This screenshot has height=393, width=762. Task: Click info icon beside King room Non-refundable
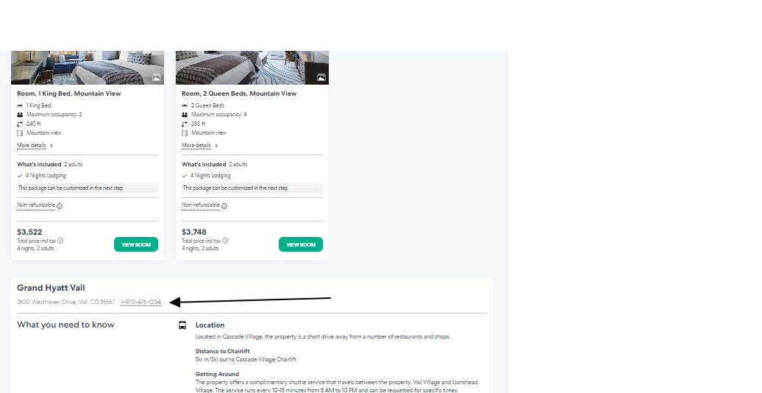coord(60,206)
